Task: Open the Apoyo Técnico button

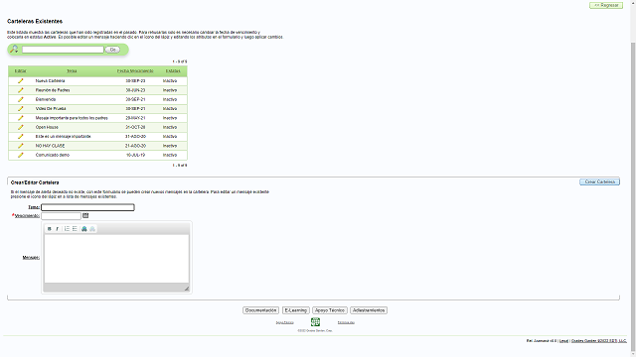Action: 330,310
